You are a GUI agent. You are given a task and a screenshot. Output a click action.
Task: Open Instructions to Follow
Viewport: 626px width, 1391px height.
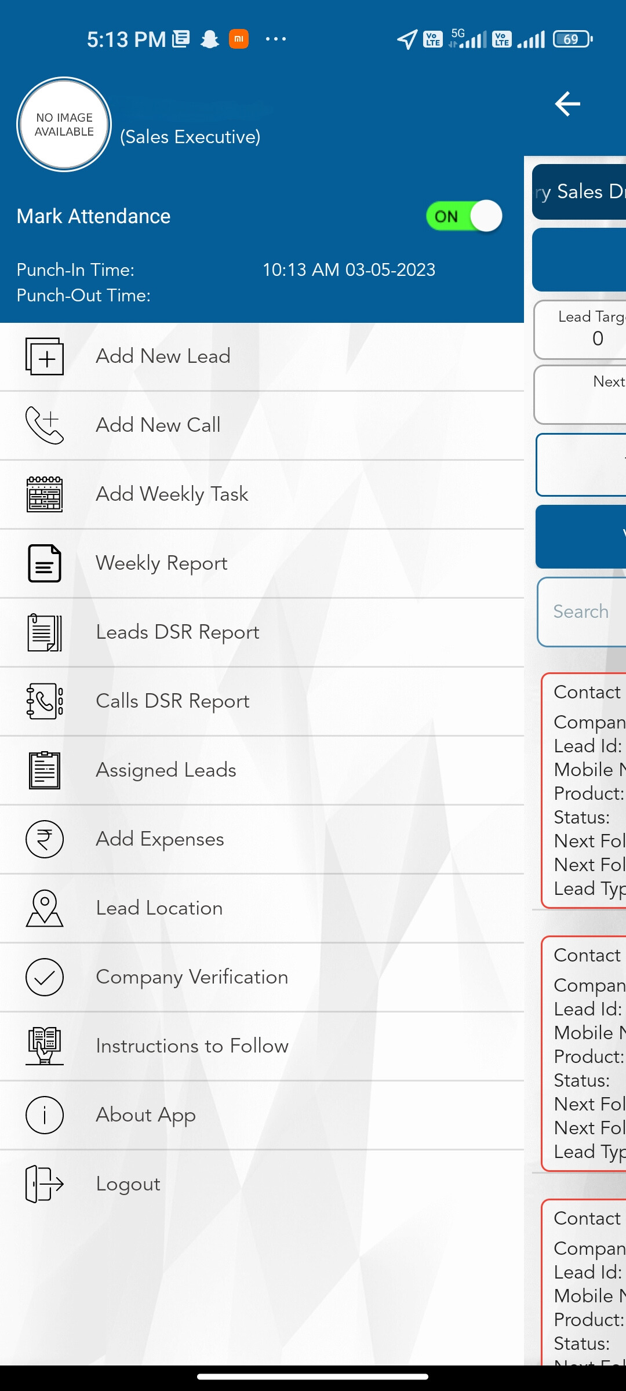pos(262,1046)
